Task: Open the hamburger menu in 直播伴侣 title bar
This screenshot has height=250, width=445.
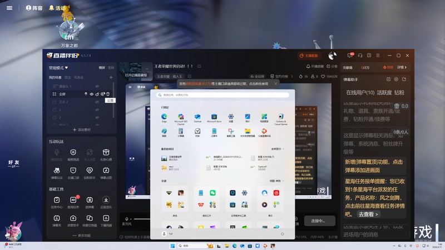Action: pos(378,56)
